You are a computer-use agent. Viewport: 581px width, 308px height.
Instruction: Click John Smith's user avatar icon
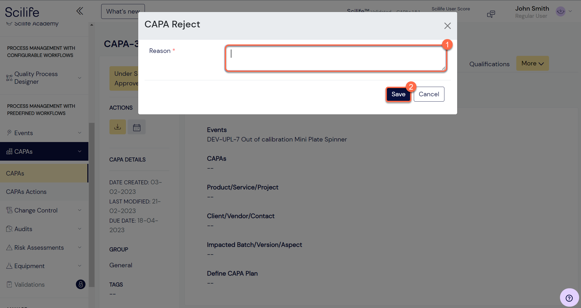coord(560,11)
